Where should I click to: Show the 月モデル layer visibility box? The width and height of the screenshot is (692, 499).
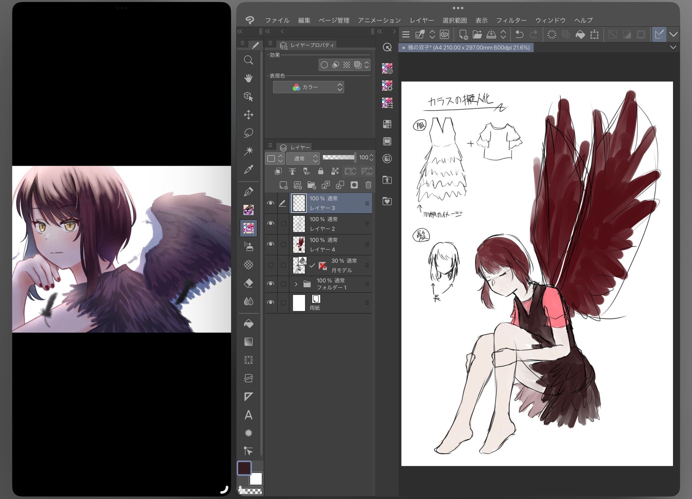pos(271,265)
